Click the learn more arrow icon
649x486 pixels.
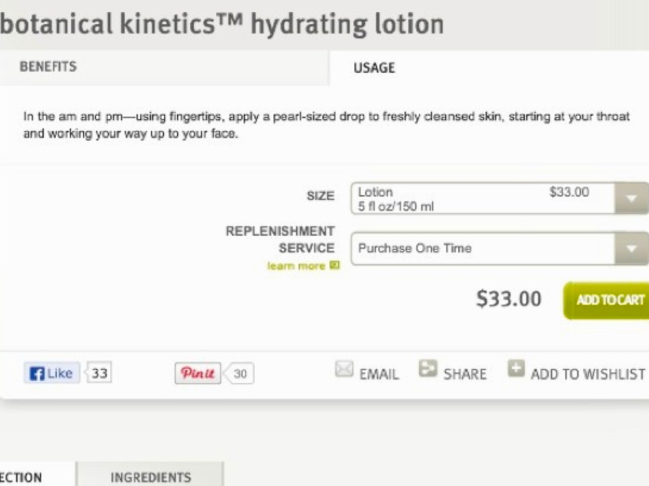pos(335,266)
